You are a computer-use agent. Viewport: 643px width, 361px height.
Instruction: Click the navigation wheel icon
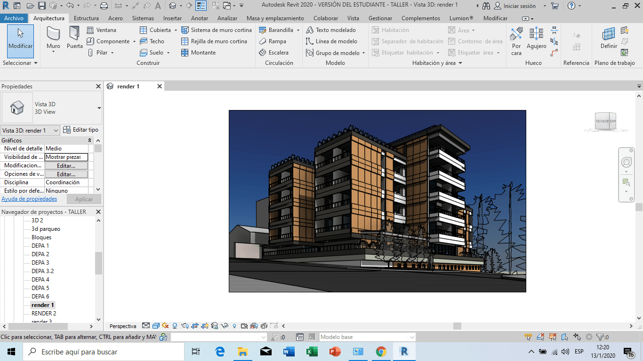pyautogui.click(x=627, y=163)
